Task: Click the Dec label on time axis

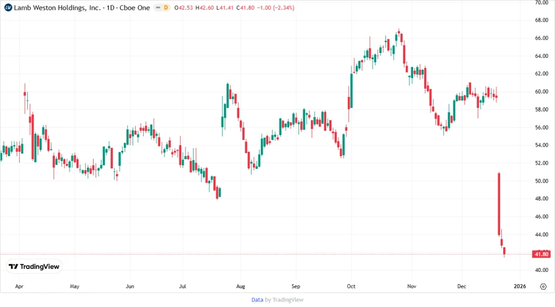Action: click(x=461, y=286)
